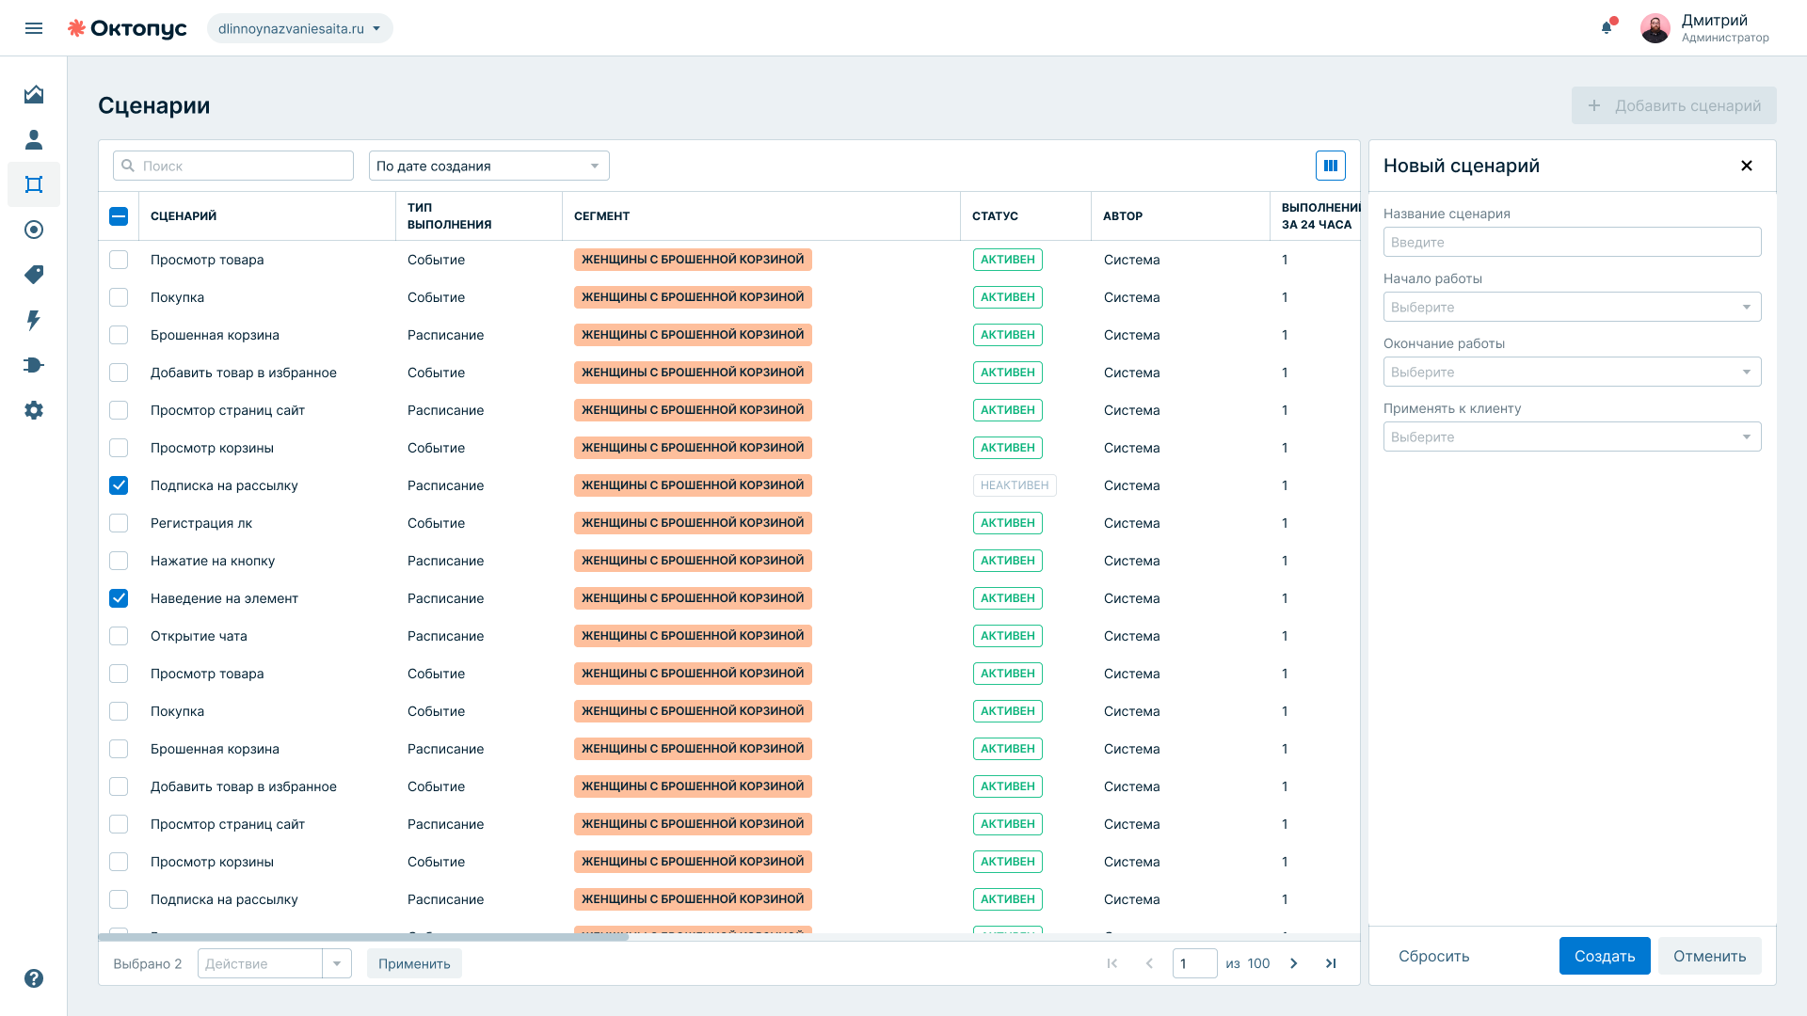Open the lightning bolt icon in sidebar
Image resolution: width=1807 pixels, height=1016 pixels.
(x=34, y=320)
